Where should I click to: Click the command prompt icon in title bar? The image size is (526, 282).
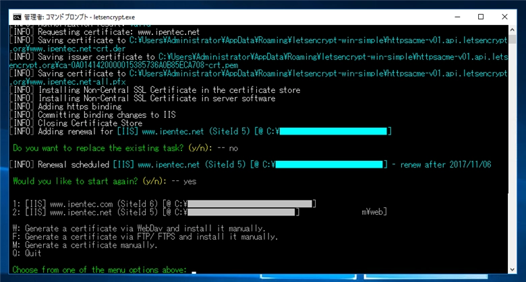point(17,17)
